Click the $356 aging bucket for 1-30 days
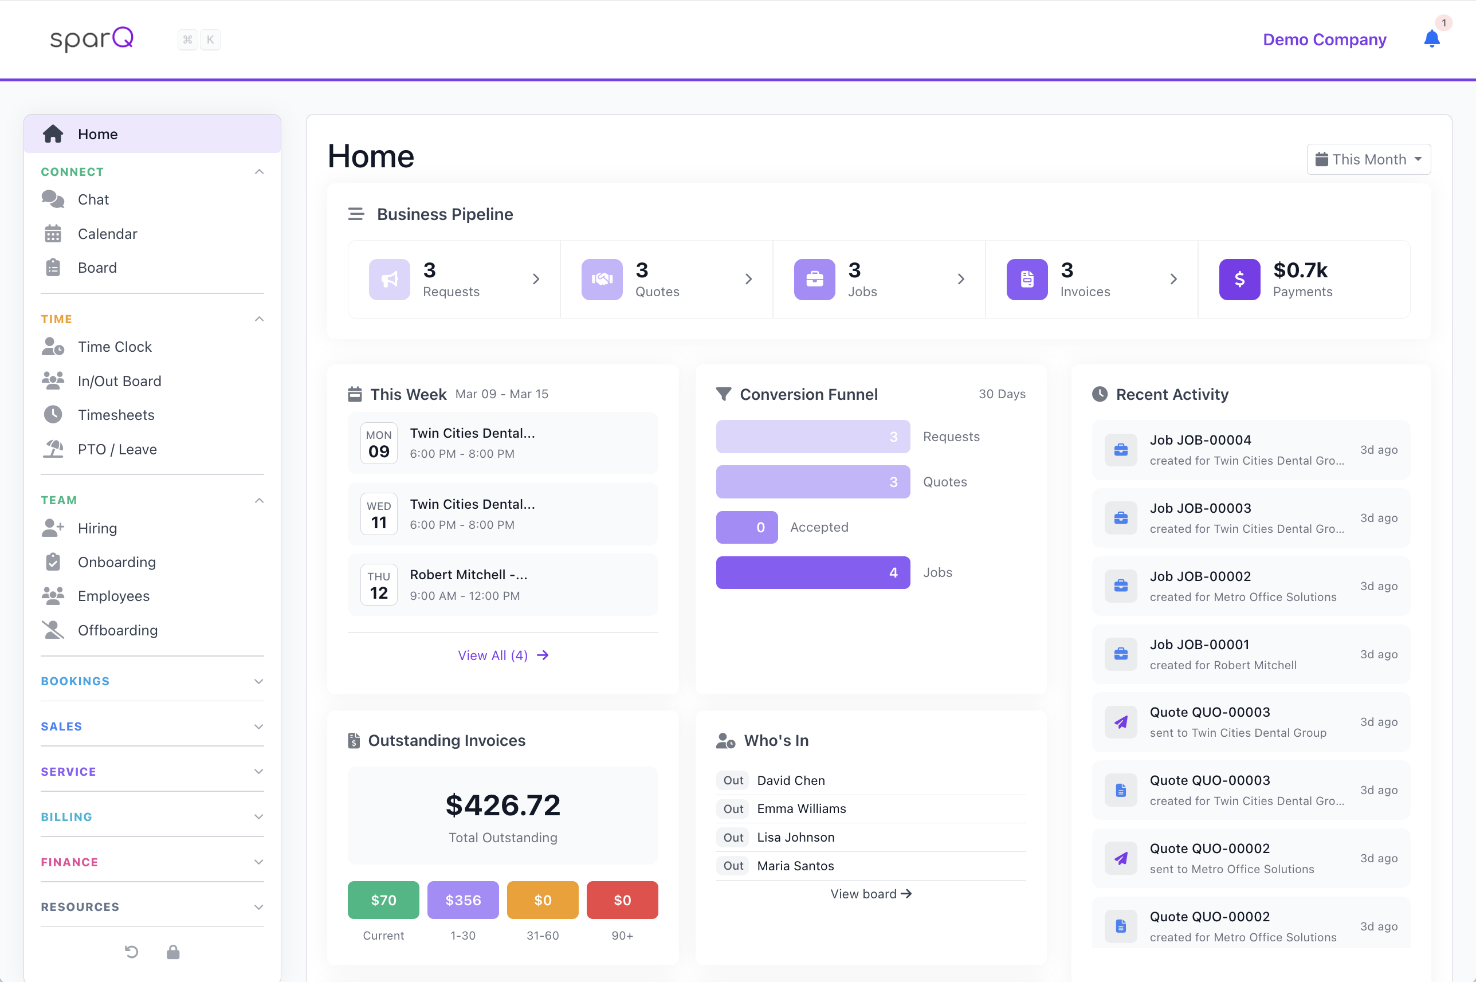 tap(463, 900)
